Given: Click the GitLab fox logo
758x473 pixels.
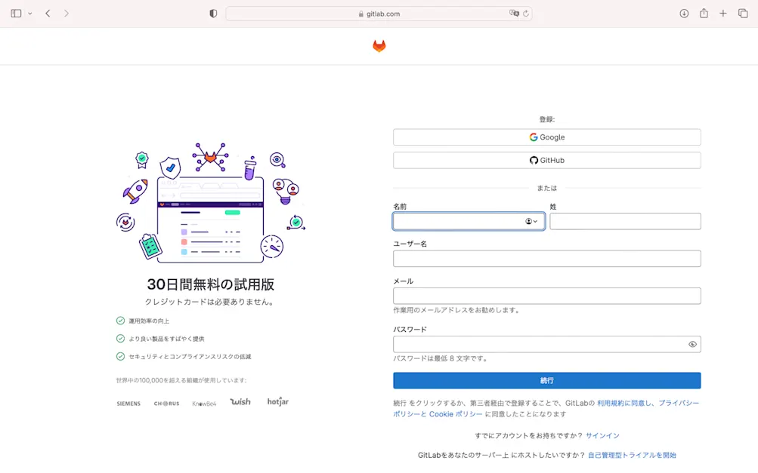Looking at the screenshot, I should 379,45.
